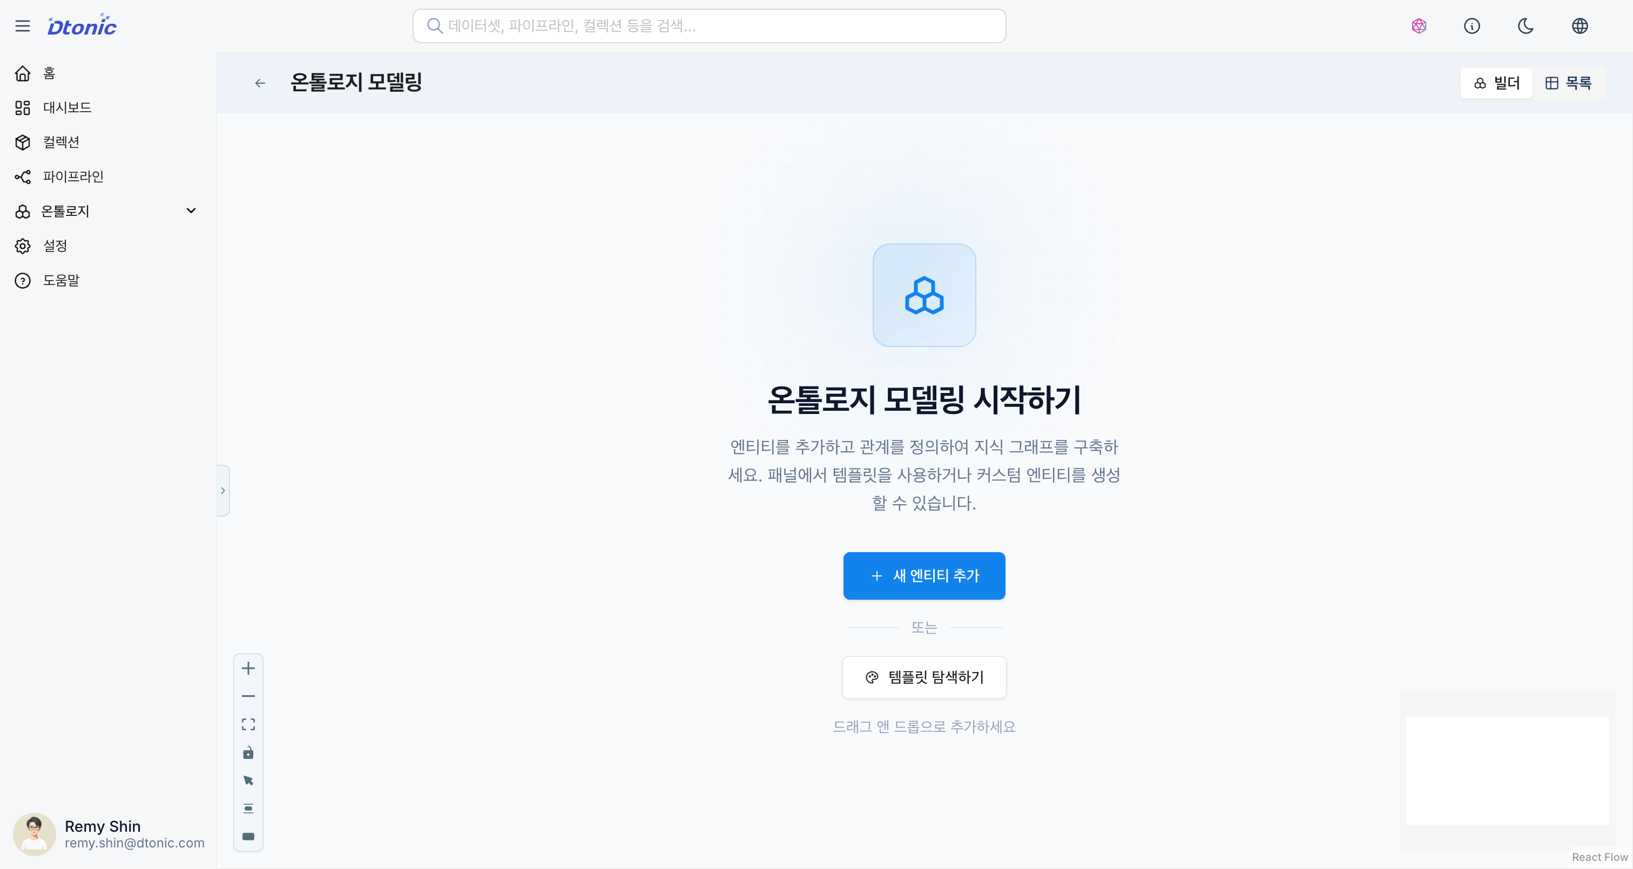The image size is (1633, 869).
Task: Click the 템플릿 탐색하기 button
Action: click(x=923, y=677)
